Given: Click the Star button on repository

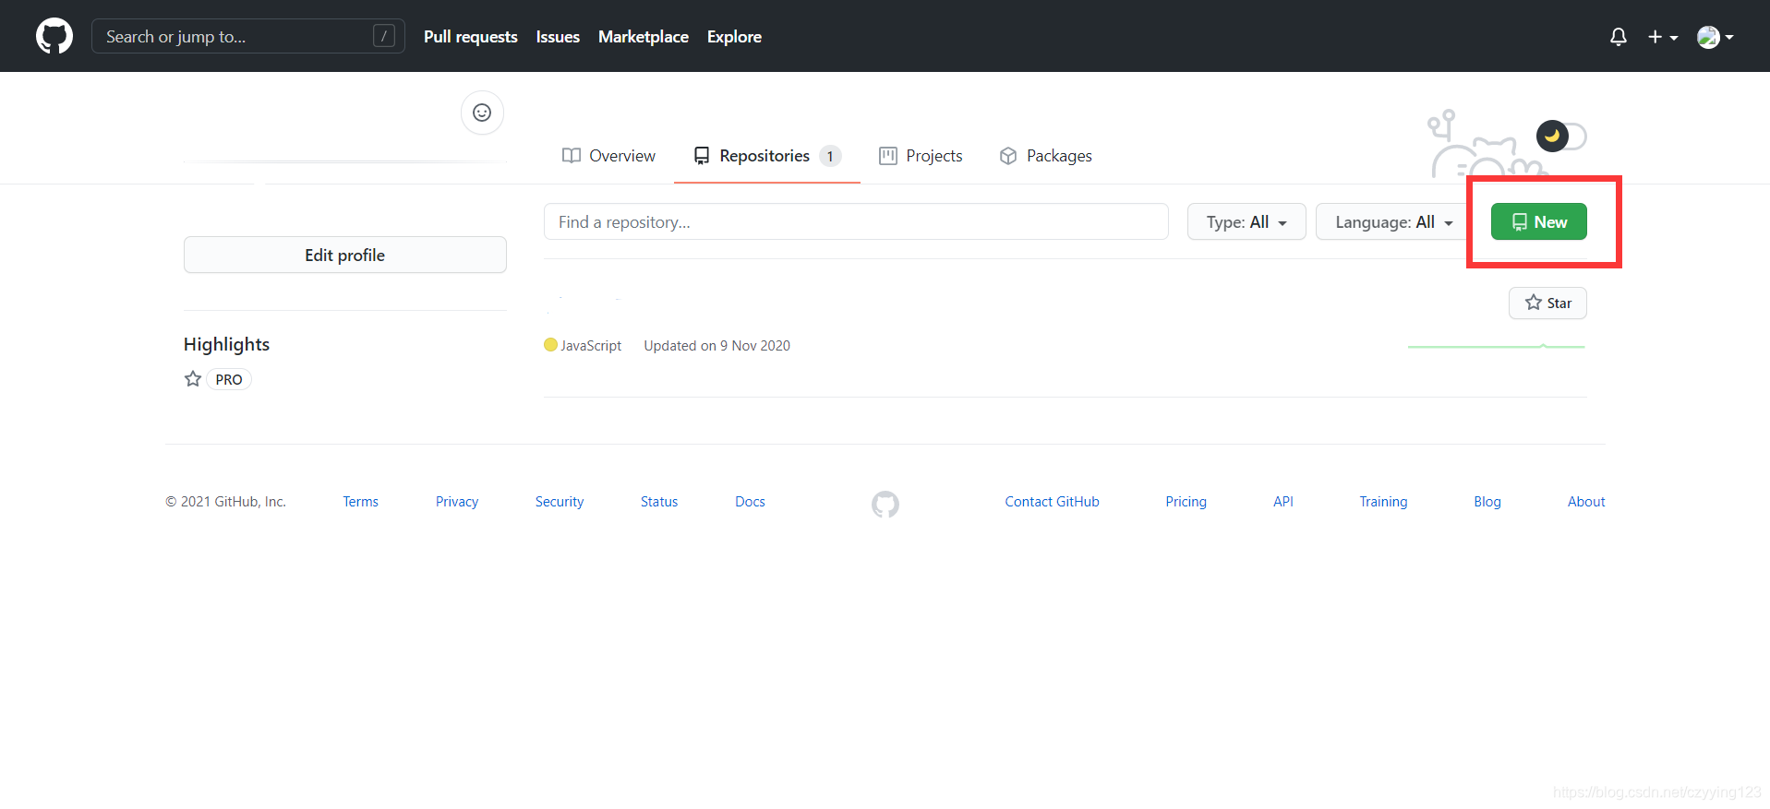Looking at the screenshot, I should (x=1547, y=303).
